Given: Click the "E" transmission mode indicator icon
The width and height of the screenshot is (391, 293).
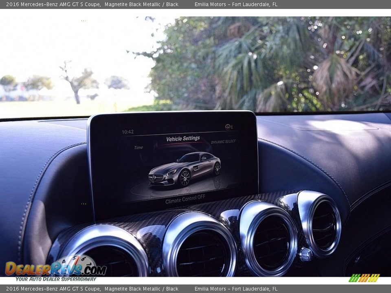Looking at the screenshot, I should tap(228, 127).
